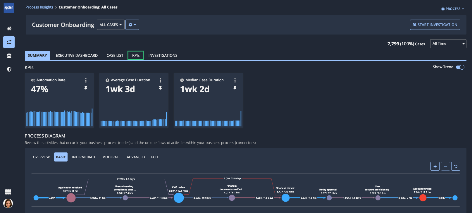The width and height of the screenshot is (472, 213).
Task: Click the 1wk 2d duration value
Action: tap(195, 89)
